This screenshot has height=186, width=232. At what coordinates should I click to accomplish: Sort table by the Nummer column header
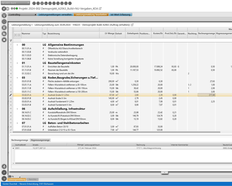tap(26, 34)
